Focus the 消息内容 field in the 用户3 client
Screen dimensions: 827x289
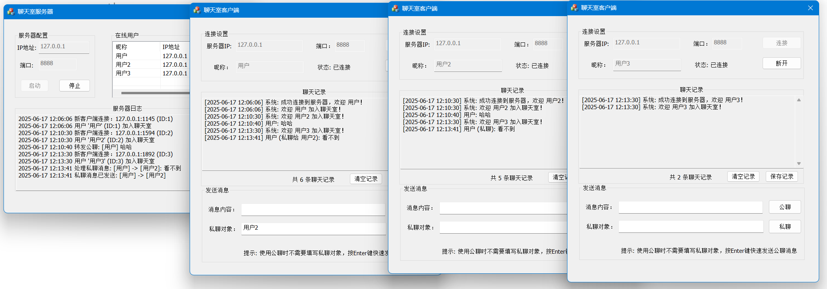(x=690, y=207)
